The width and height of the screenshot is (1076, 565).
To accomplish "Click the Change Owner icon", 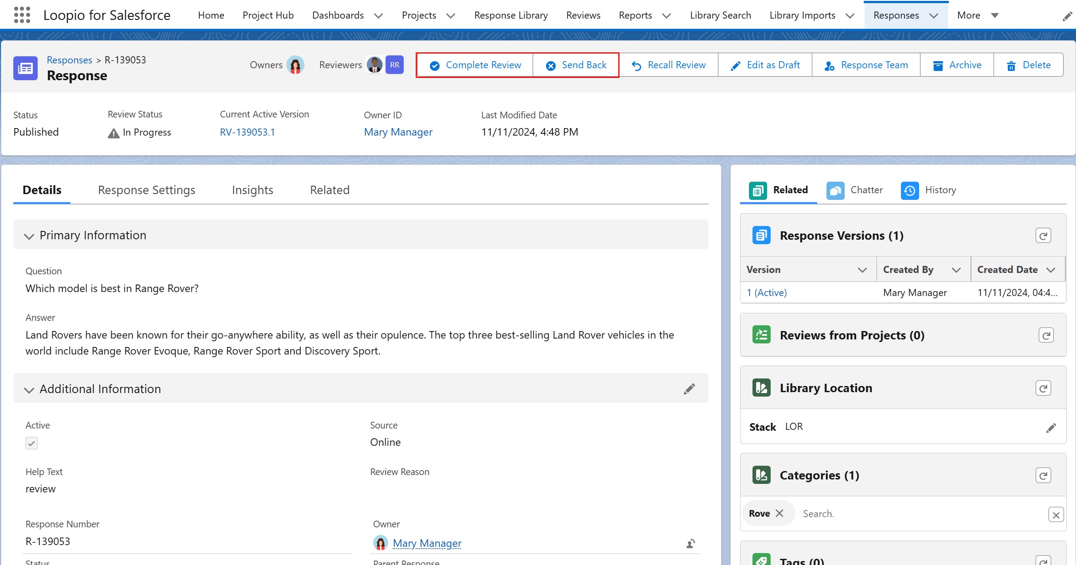I will point(690,544).
